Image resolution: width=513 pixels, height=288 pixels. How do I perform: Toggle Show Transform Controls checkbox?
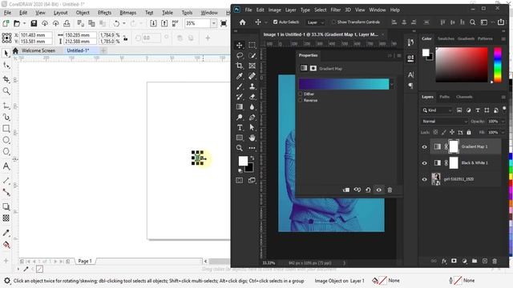point(333,22)
